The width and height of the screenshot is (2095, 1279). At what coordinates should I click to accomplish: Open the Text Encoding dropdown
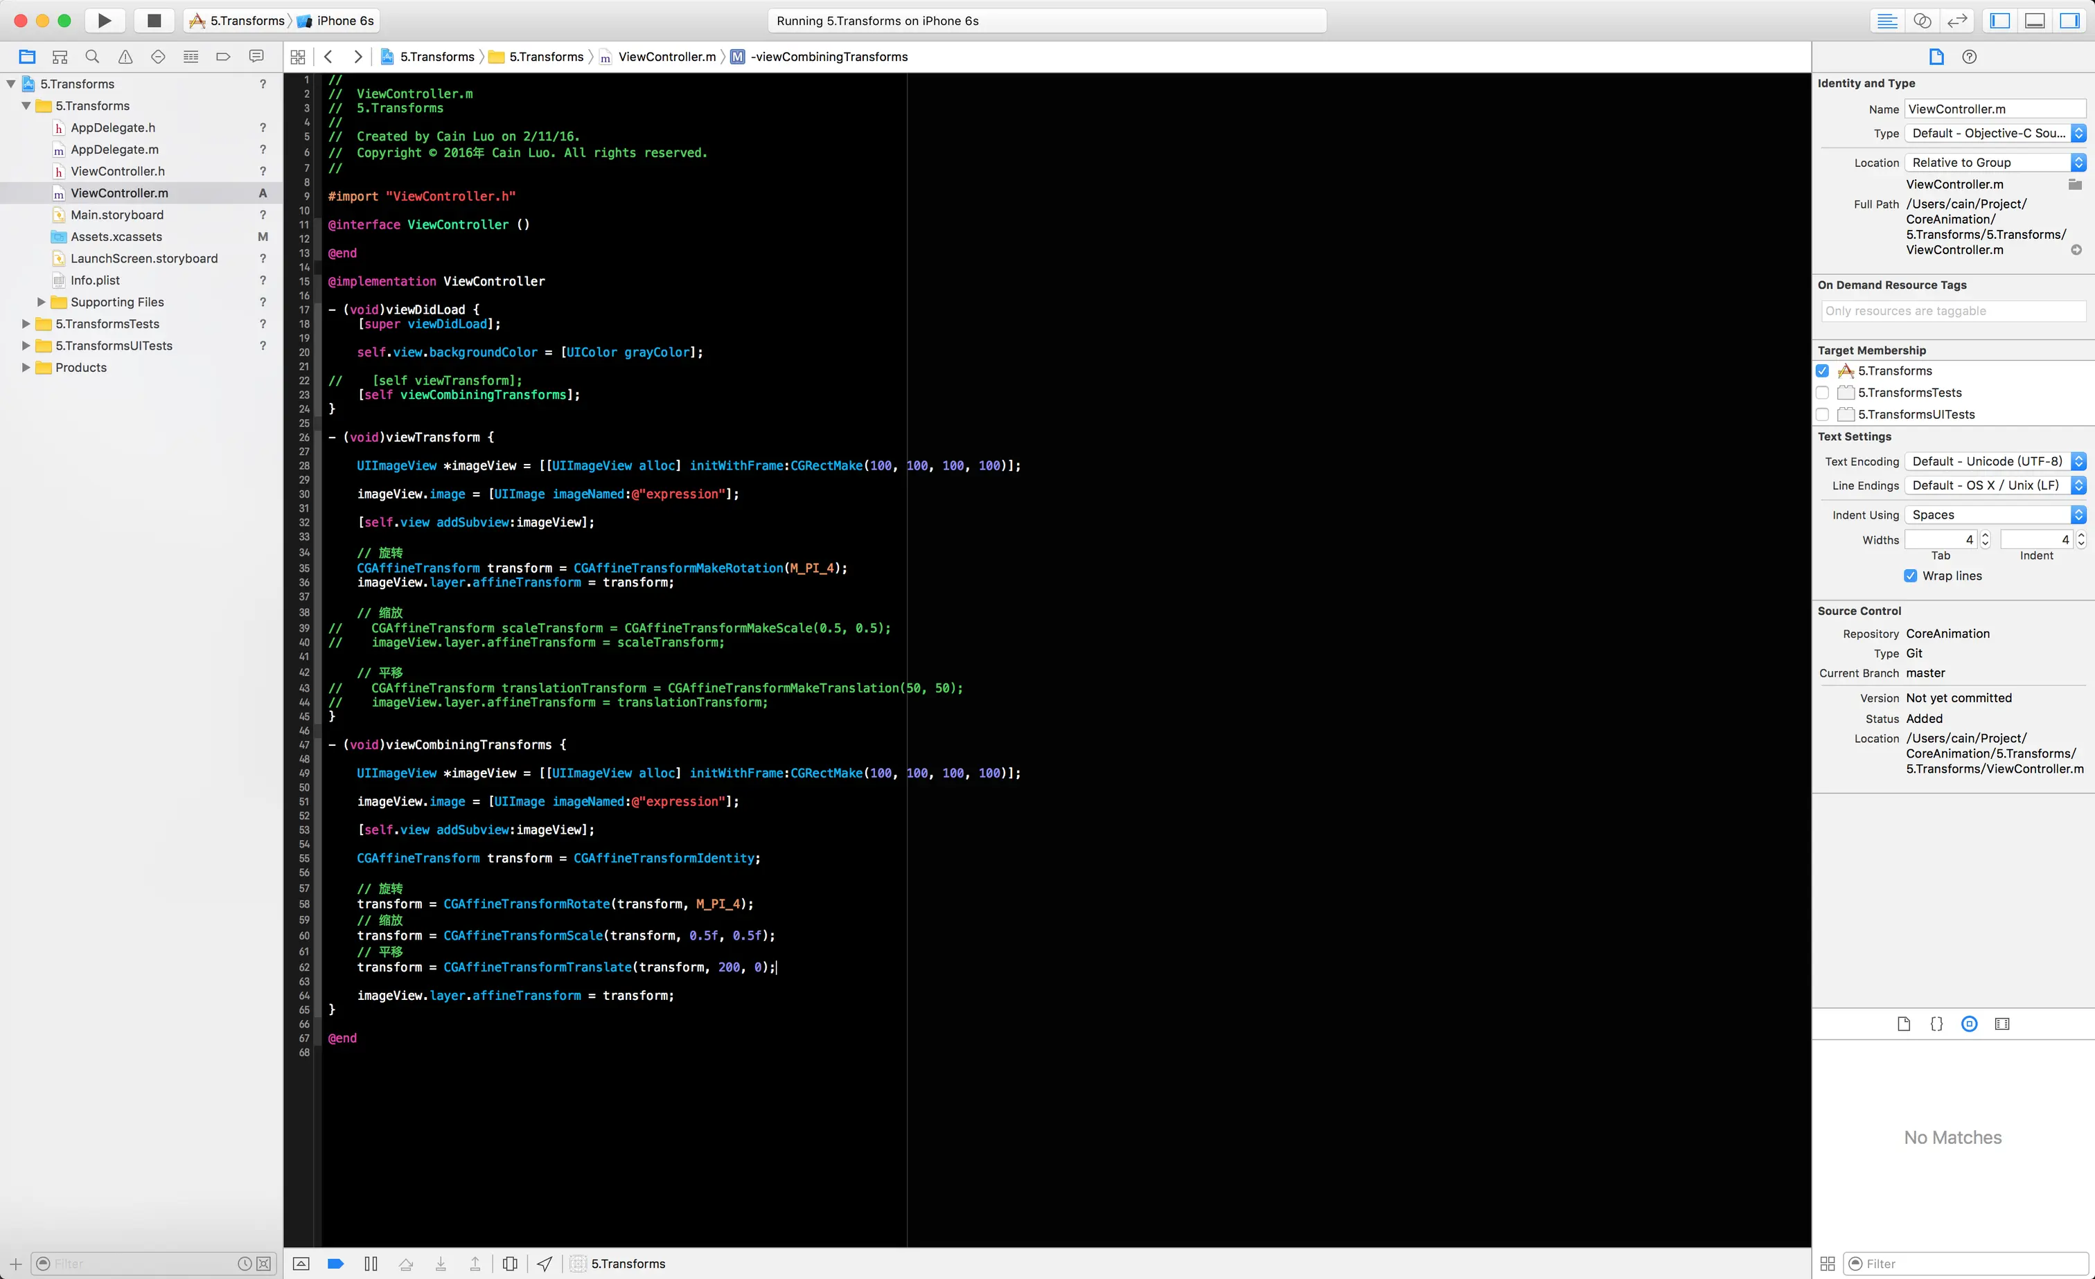tap(1995, 461)
